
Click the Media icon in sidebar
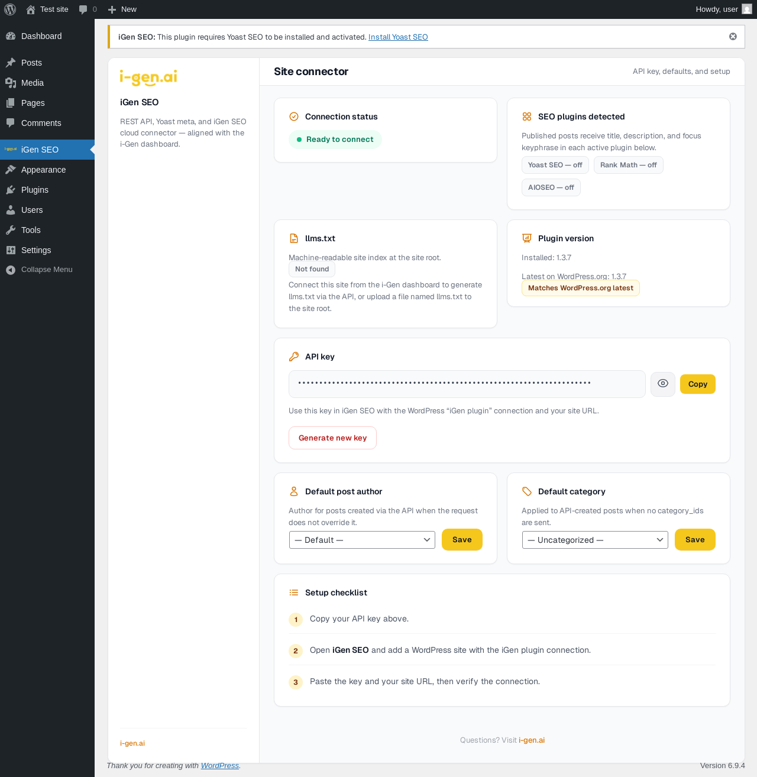[11, 83]
